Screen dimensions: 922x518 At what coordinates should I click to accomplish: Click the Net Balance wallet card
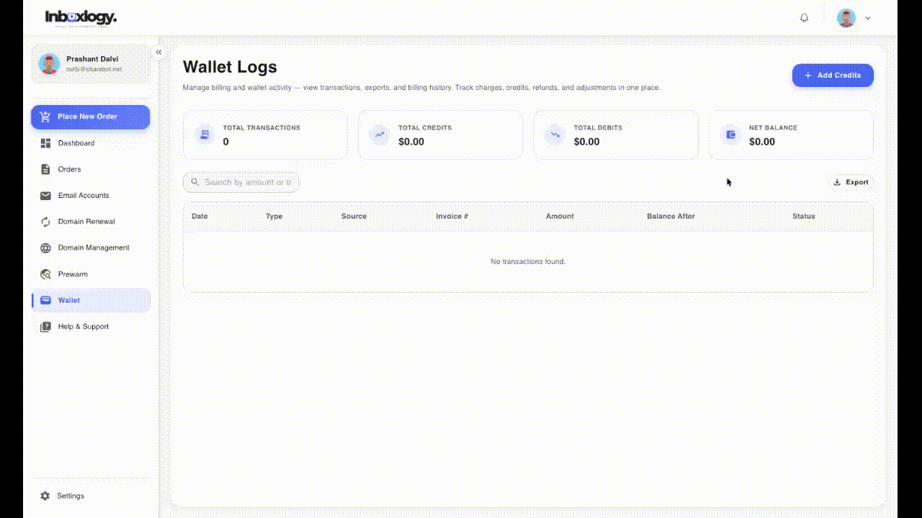tap(791, 135)
